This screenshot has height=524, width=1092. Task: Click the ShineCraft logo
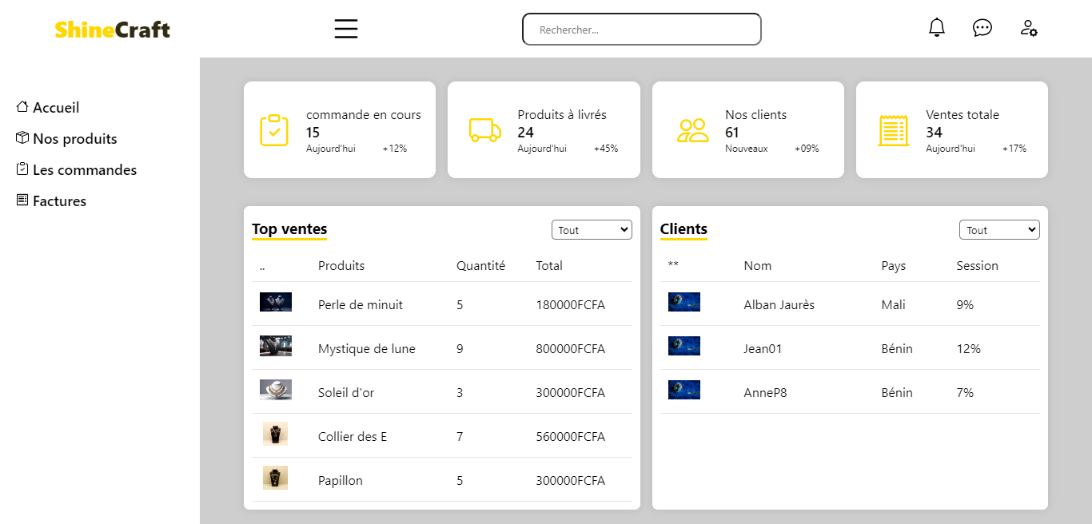point(113,30)
